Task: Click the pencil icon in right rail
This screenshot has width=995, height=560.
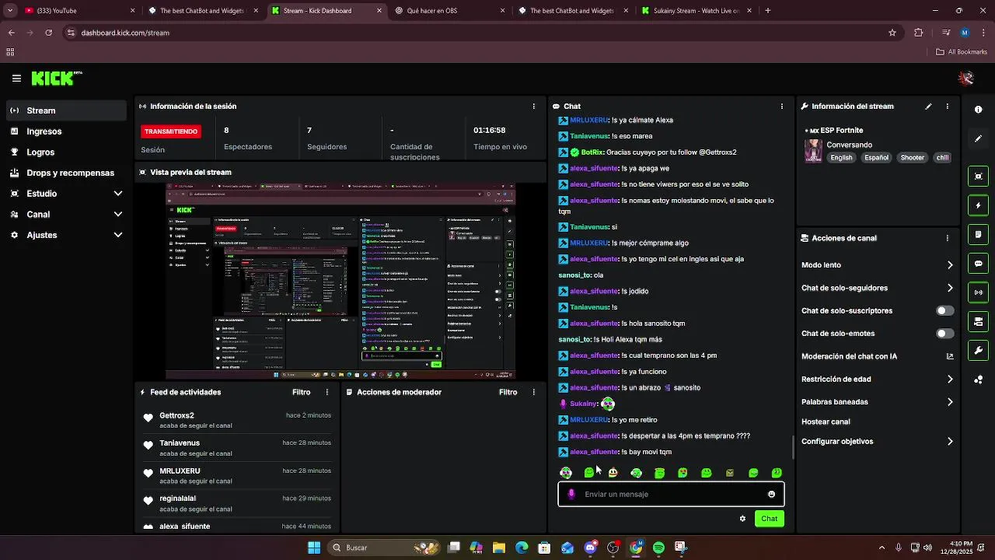Action: [979, 138]
